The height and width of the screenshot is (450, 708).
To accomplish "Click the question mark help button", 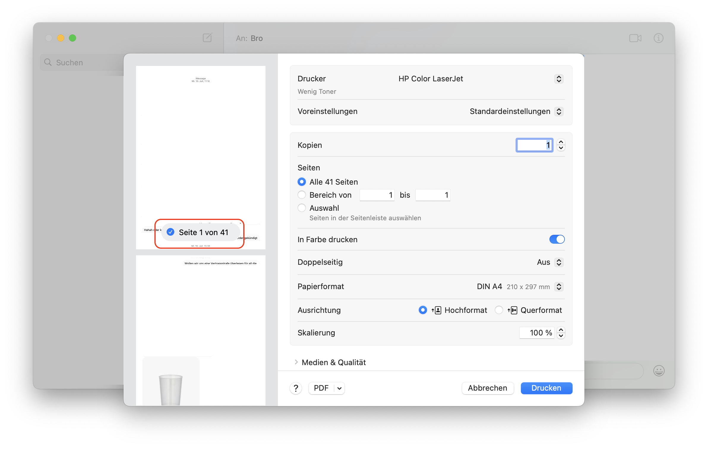I will point(296,388).
